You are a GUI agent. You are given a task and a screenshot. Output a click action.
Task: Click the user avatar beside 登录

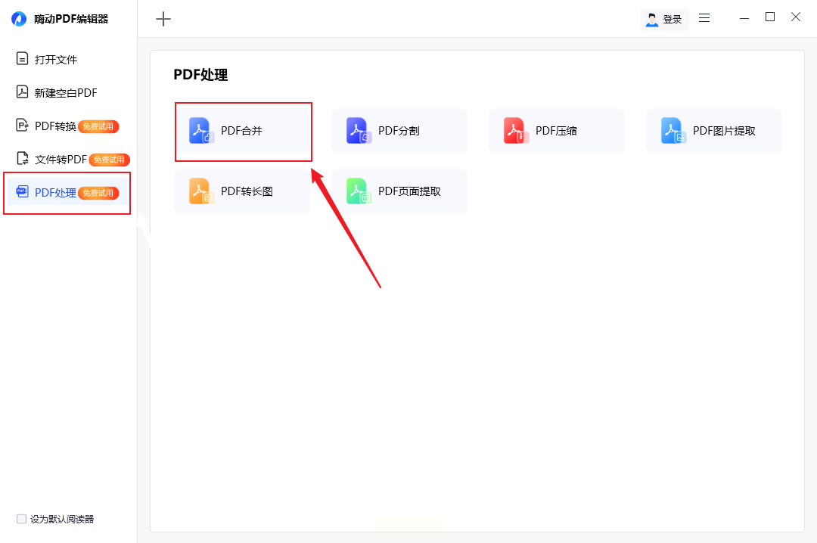point(652,19)
